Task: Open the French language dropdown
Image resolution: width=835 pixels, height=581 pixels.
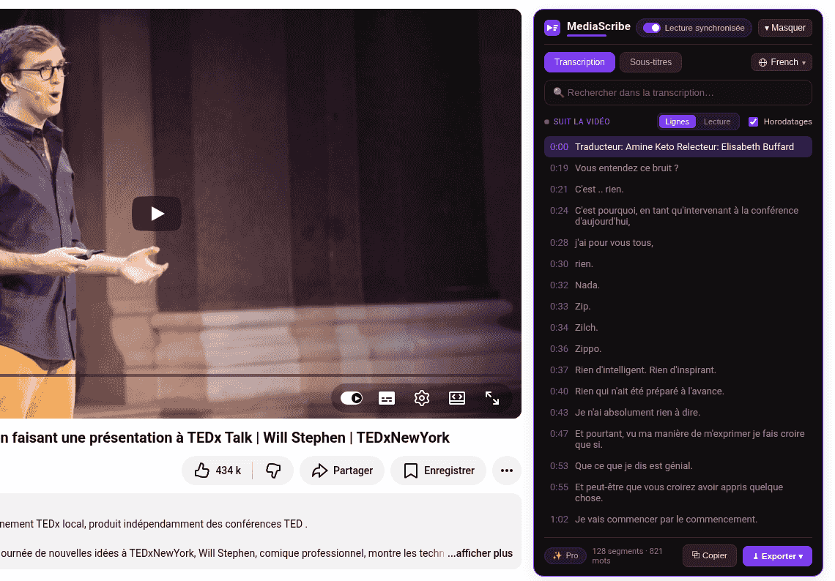Action: pos(782,62)
